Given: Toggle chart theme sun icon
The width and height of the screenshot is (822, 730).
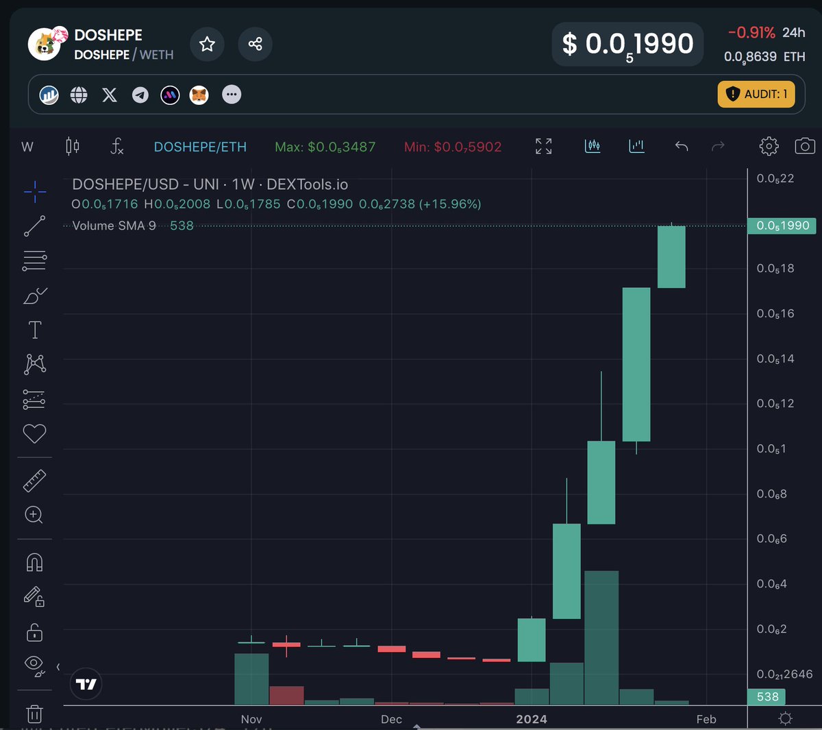Looking at the screenshot, I should (x=786, y=718).
